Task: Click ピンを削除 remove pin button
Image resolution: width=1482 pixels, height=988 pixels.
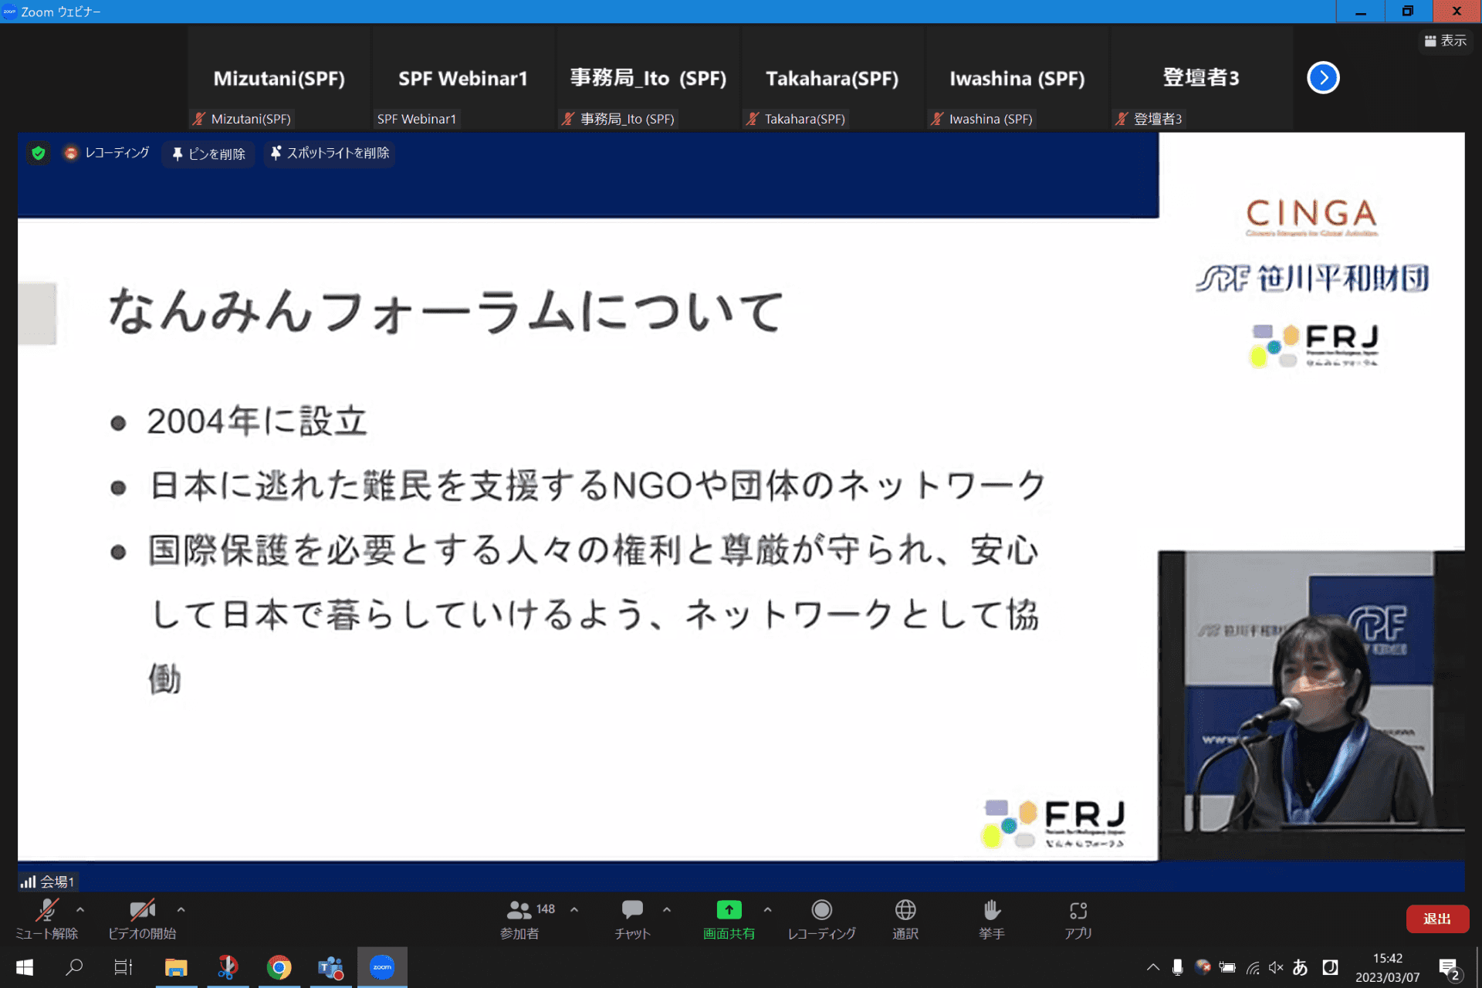Action: pyautogui.click(x=208, y=154)
